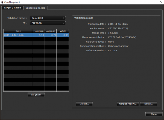Click the validation date value 2015-11-16 11:26
The width and height of the screenshot is (164, 120).
(x=118, y=24)
